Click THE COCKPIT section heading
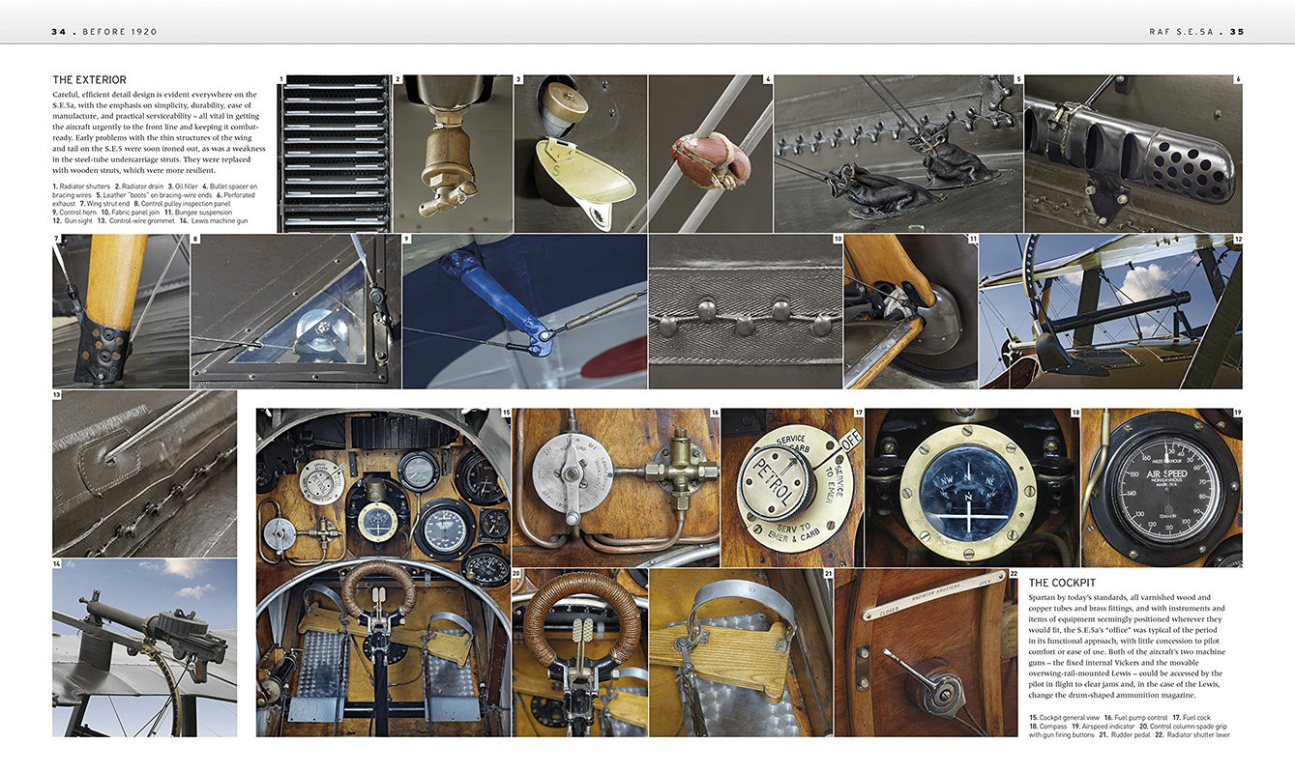Screen dimensions: 1295x773 1062,583
